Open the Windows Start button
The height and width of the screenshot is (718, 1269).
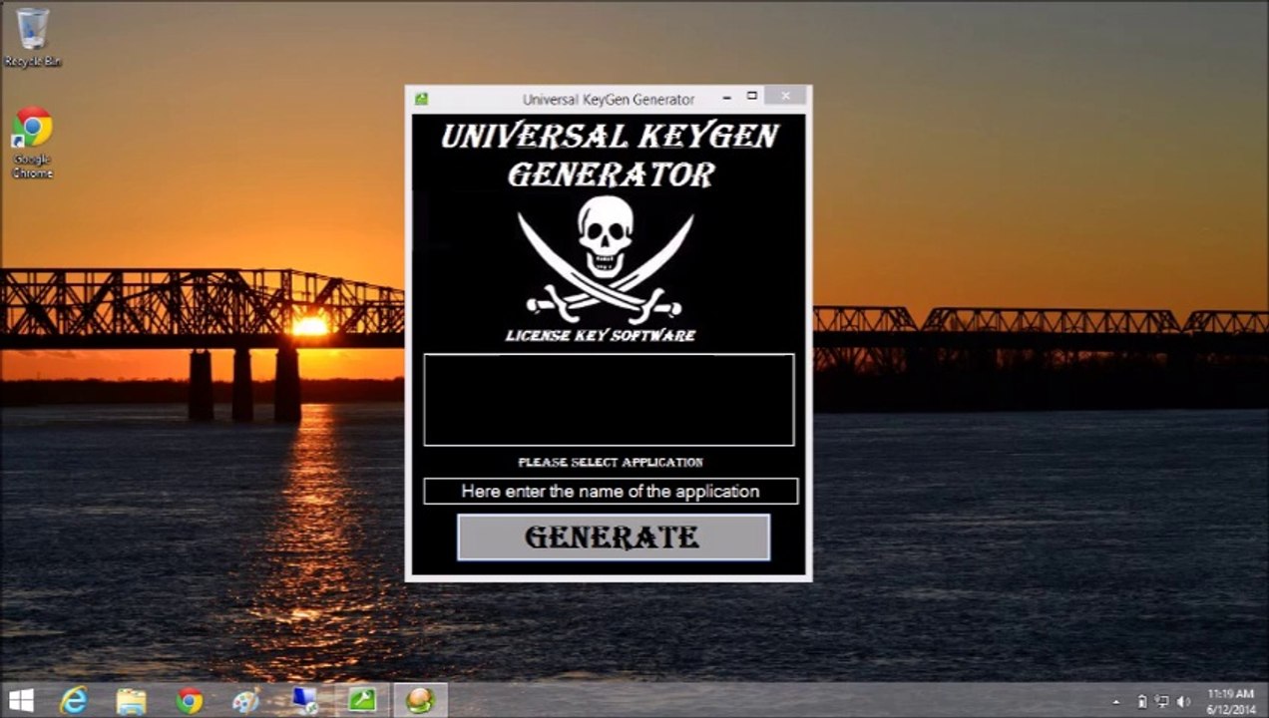pyautogui.click(x=22, y=700)
